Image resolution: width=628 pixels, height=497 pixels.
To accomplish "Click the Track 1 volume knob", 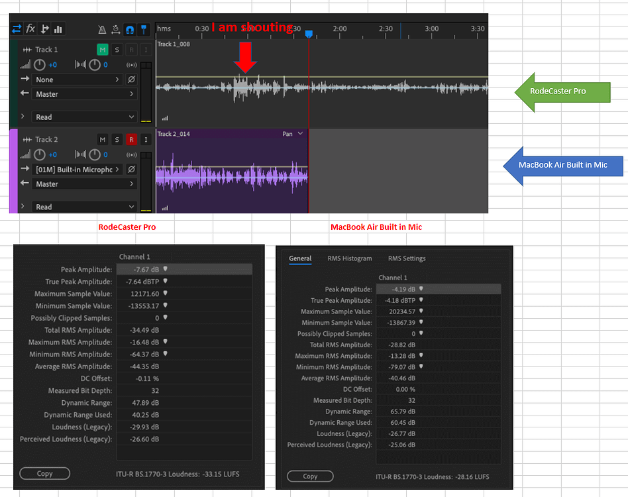I will pos(40,64).
